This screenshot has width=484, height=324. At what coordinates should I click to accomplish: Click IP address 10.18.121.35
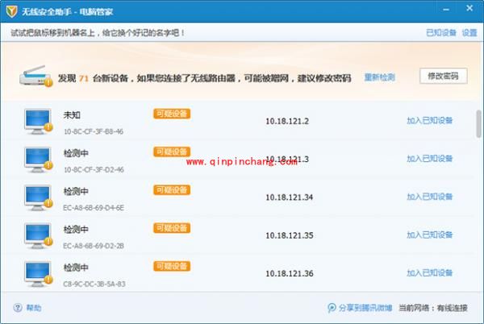(x=290, y=235)
